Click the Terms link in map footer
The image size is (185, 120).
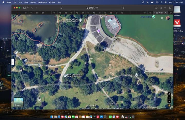coord(133,109)
